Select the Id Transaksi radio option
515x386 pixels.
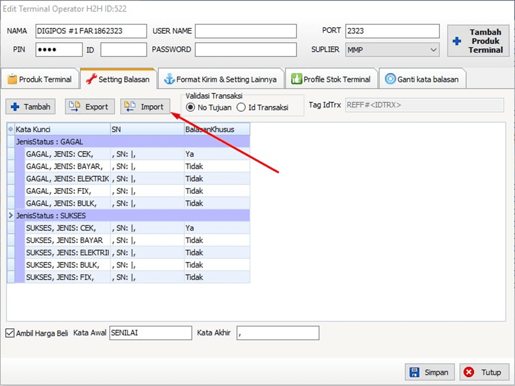[241, 107]
